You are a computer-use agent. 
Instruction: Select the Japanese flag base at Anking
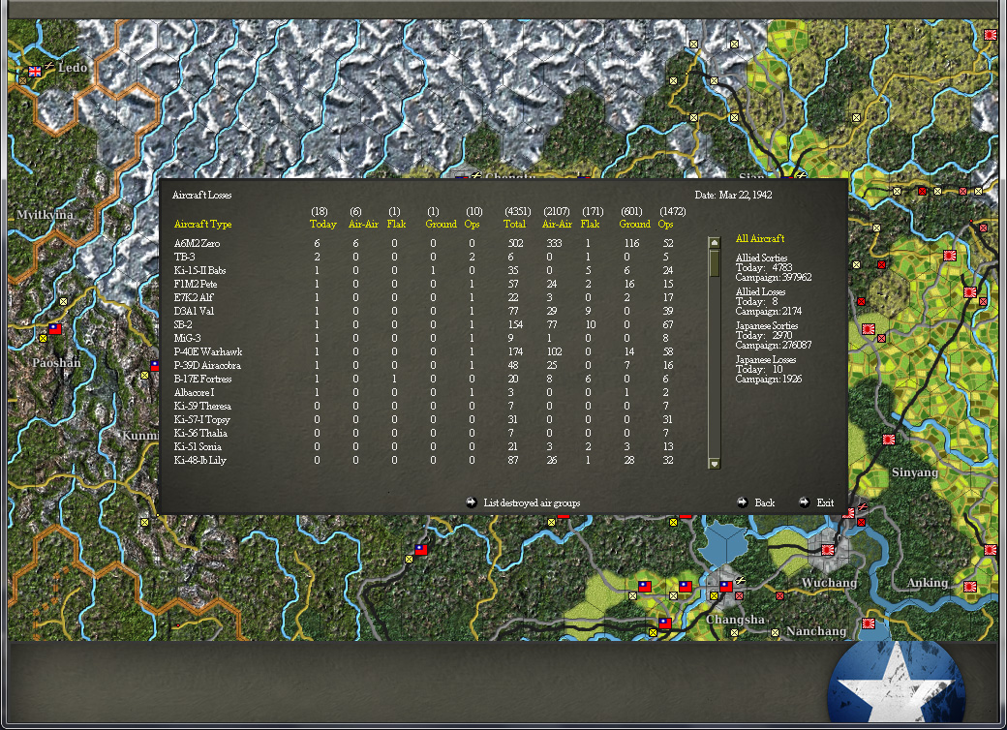tap(970, 586)
